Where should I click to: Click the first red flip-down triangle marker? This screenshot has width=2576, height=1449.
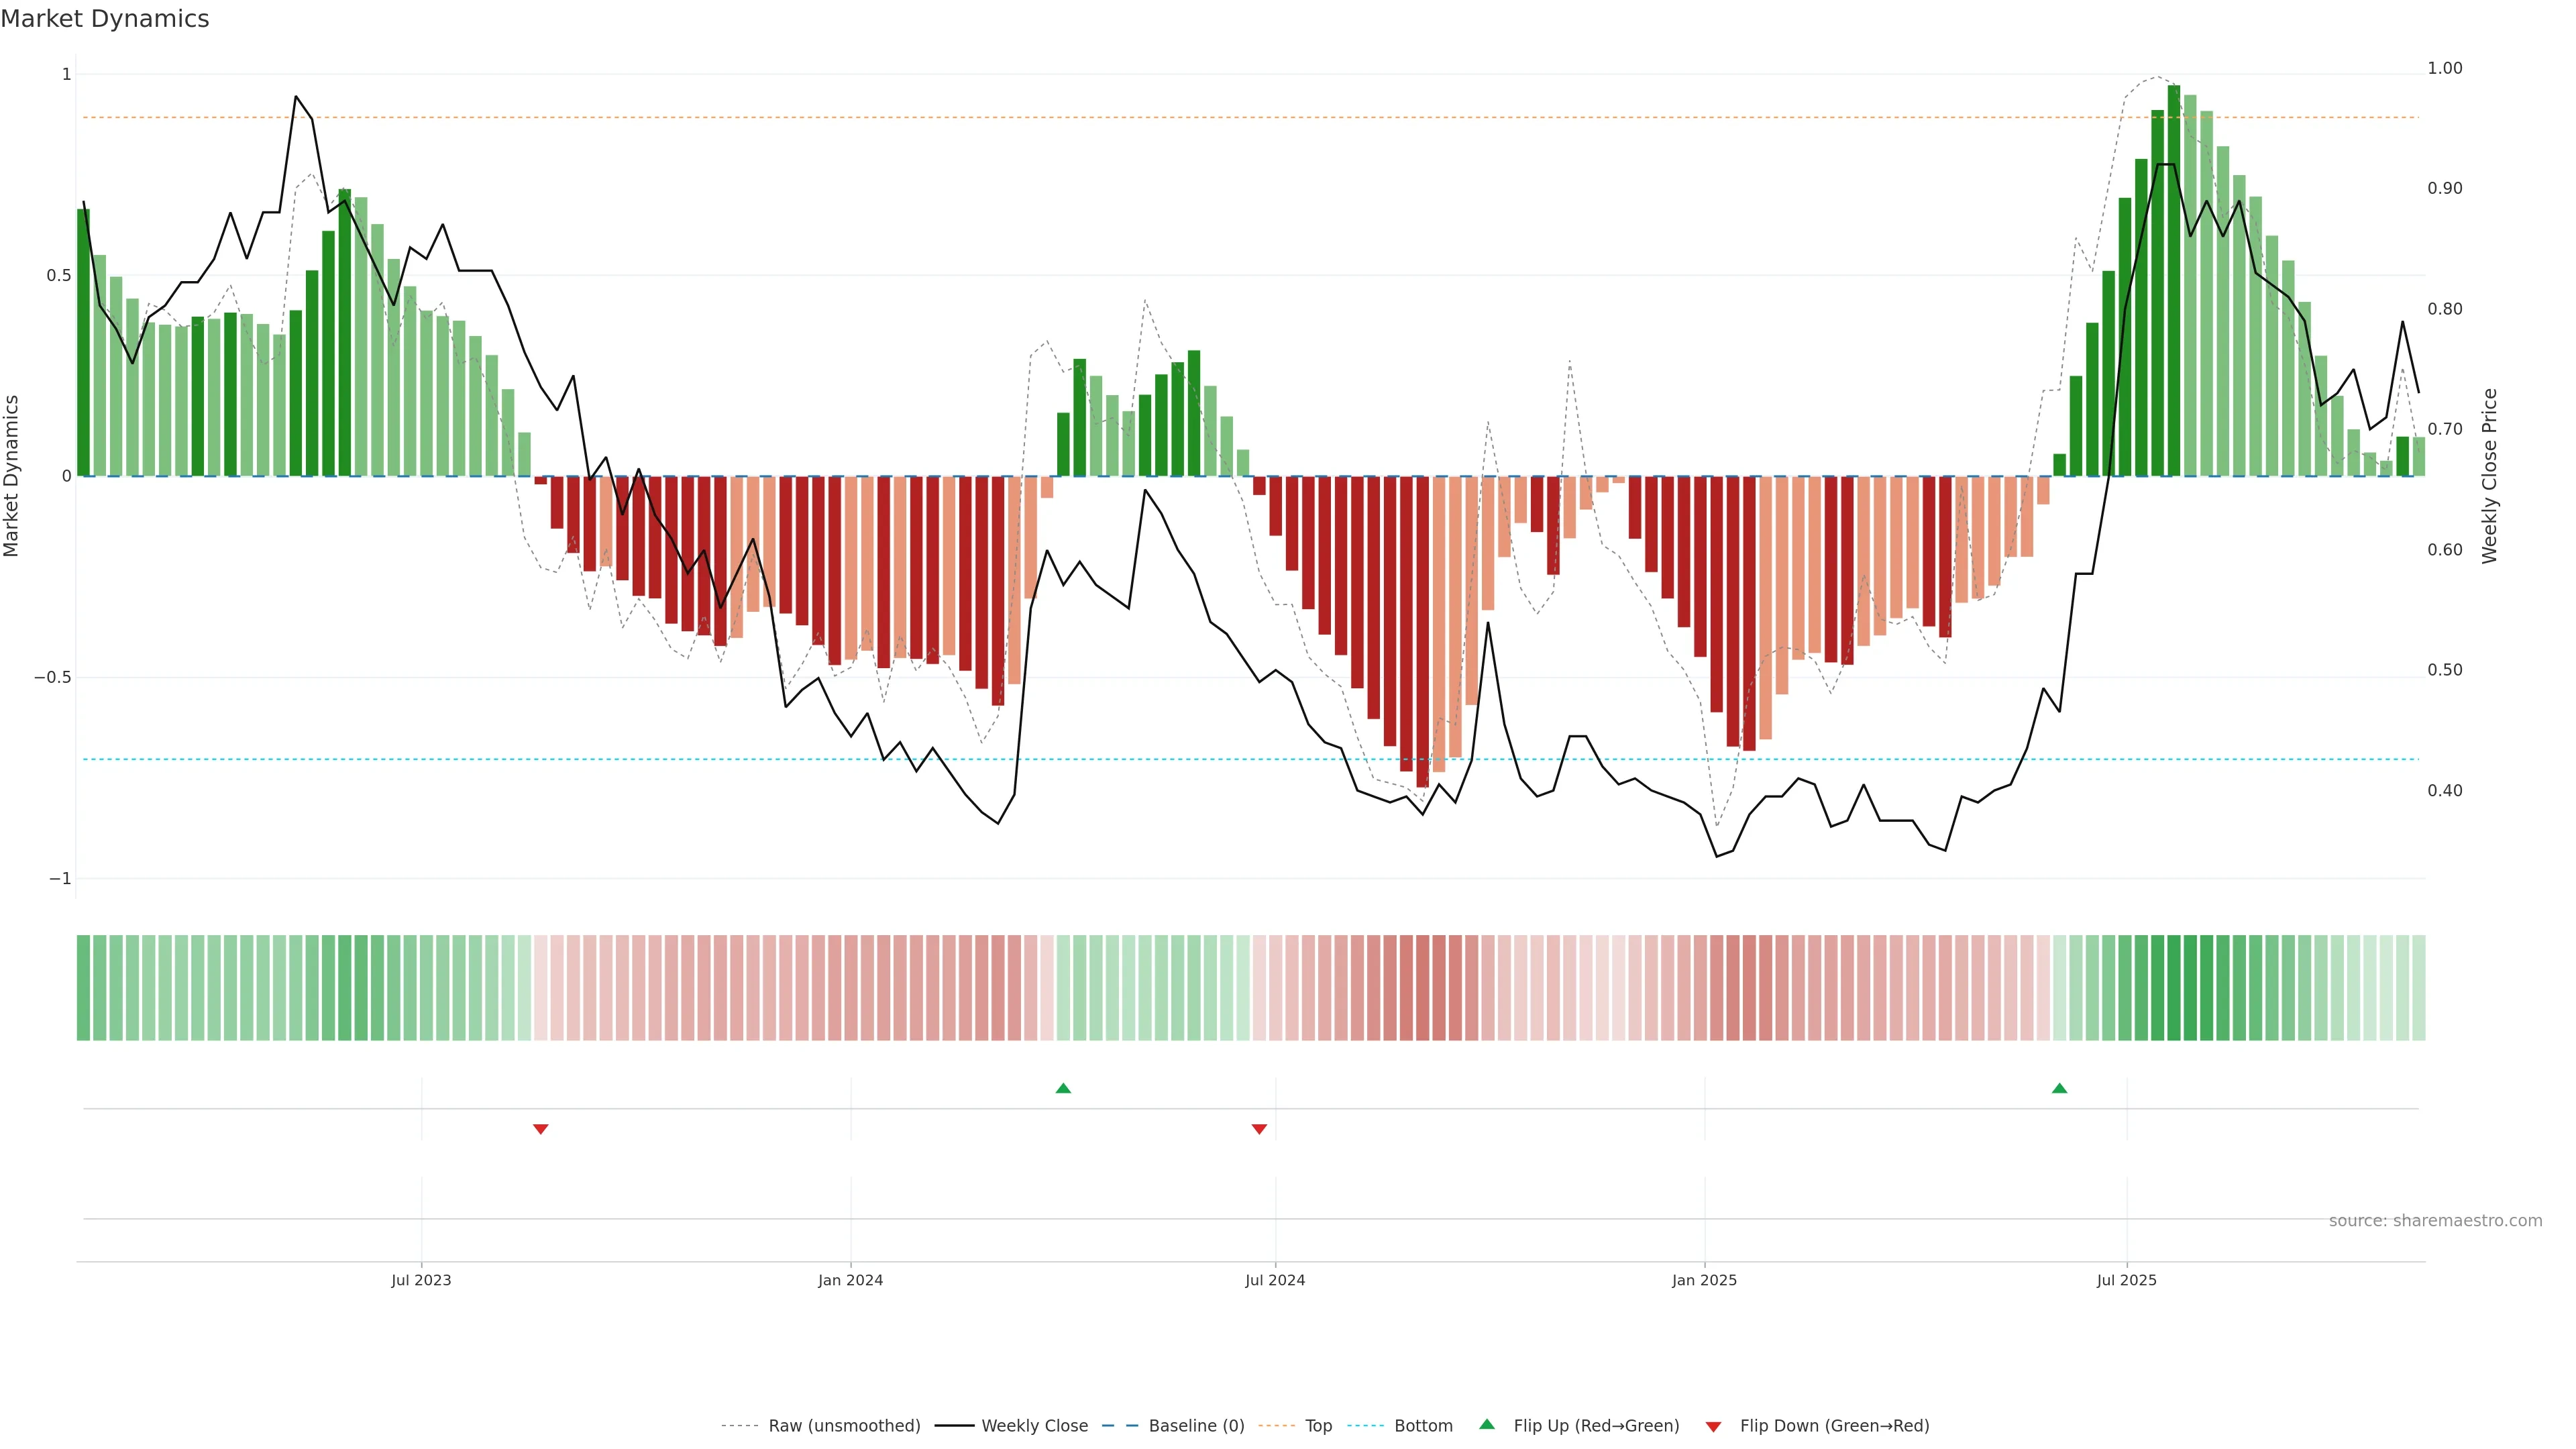540,1129
